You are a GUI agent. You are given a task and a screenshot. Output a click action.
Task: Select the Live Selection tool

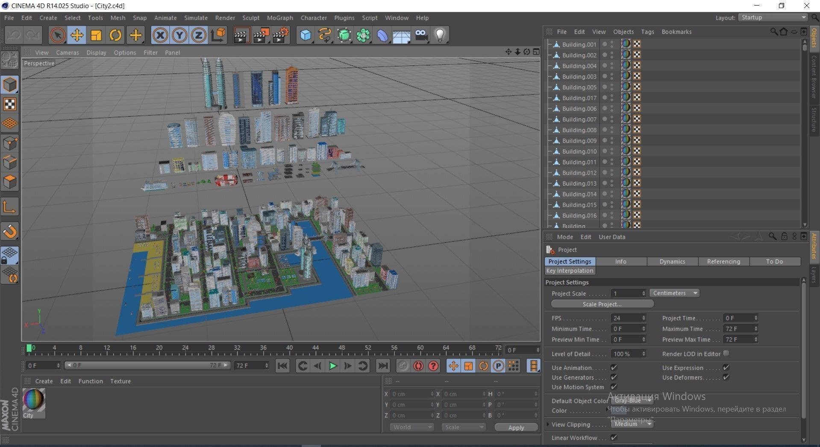point(57,35)
